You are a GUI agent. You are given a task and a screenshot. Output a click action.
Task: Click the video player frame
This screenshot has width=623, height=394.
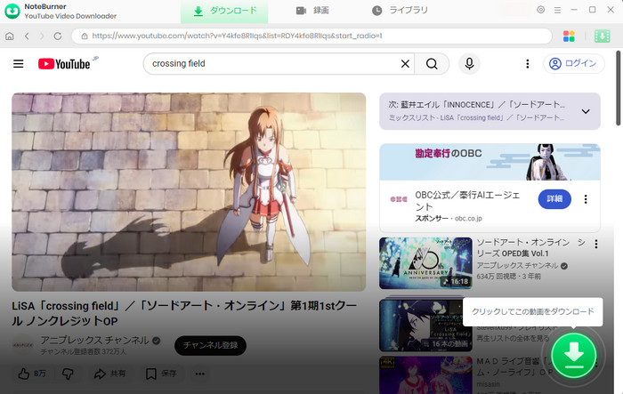tap(189, 192)
